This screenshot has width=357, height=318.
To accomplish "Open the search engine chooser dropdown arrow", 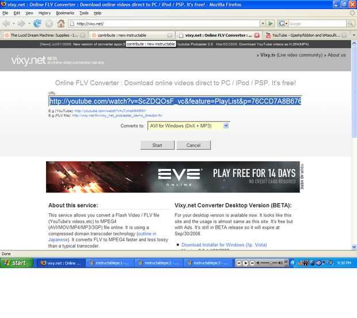I will click(286, 24).
